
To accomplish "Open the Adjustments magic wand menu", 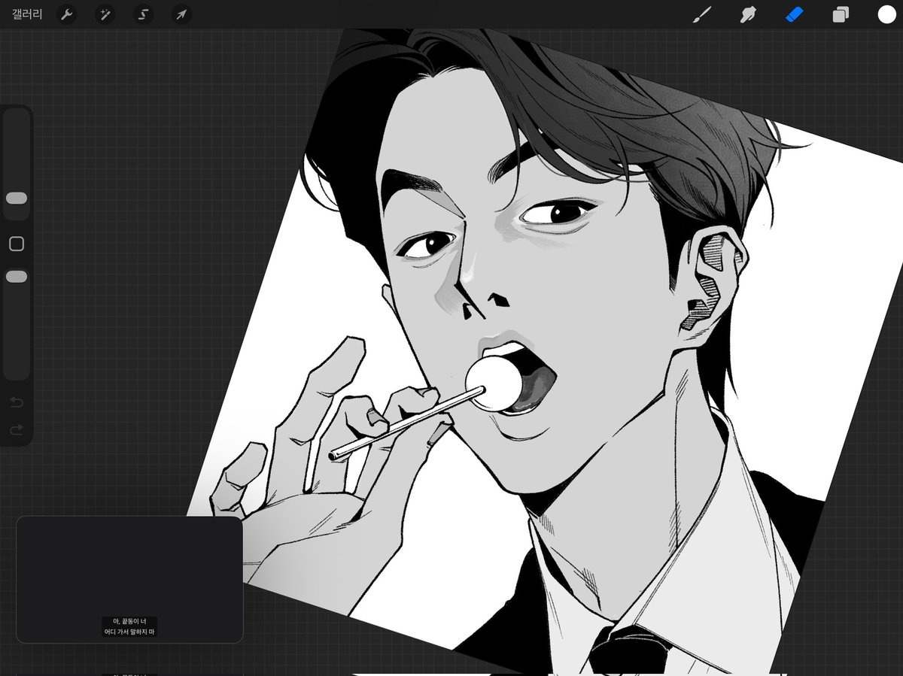I will coord(105,14).
